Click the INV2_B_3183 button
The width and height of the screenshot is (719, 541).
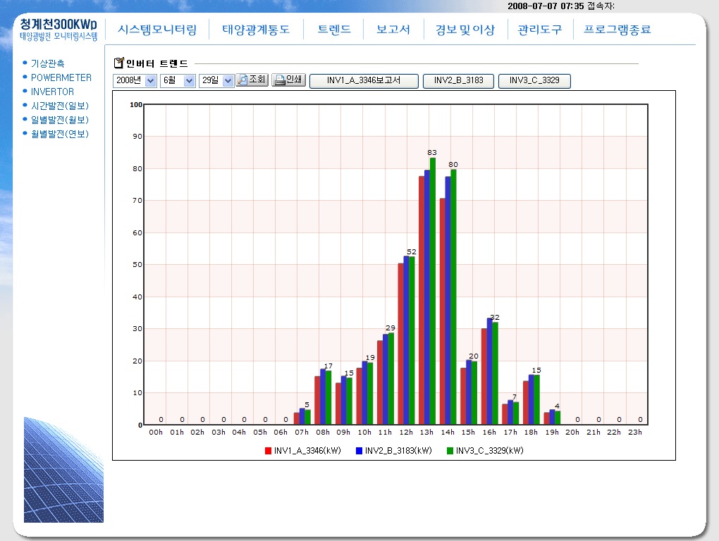pos(458,81)
